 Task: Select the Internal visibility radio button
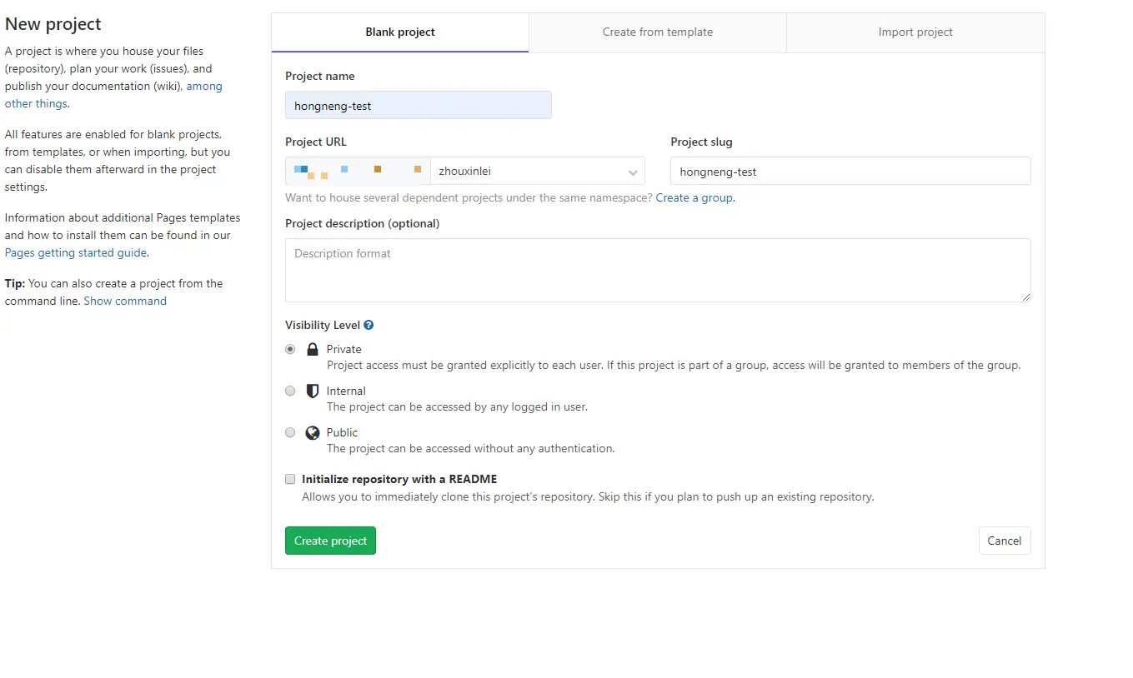(290, 391)
